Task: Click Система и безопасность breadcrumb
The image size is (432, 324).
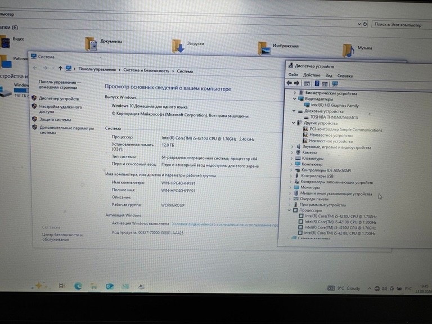Action: (x=146, y=70)
